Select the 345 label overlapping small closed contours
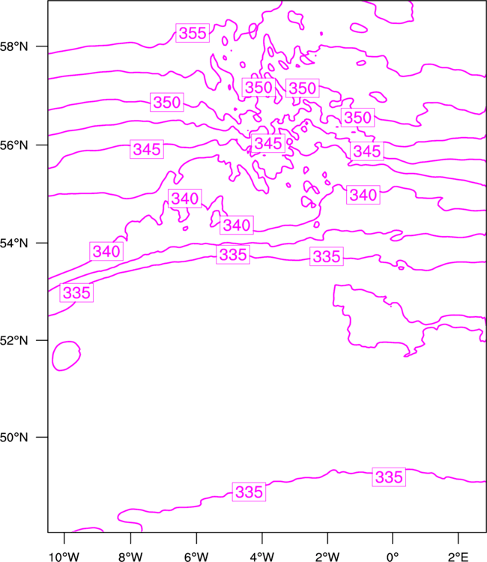This screenshot has width=487, height=562. [x=268, y=143]
